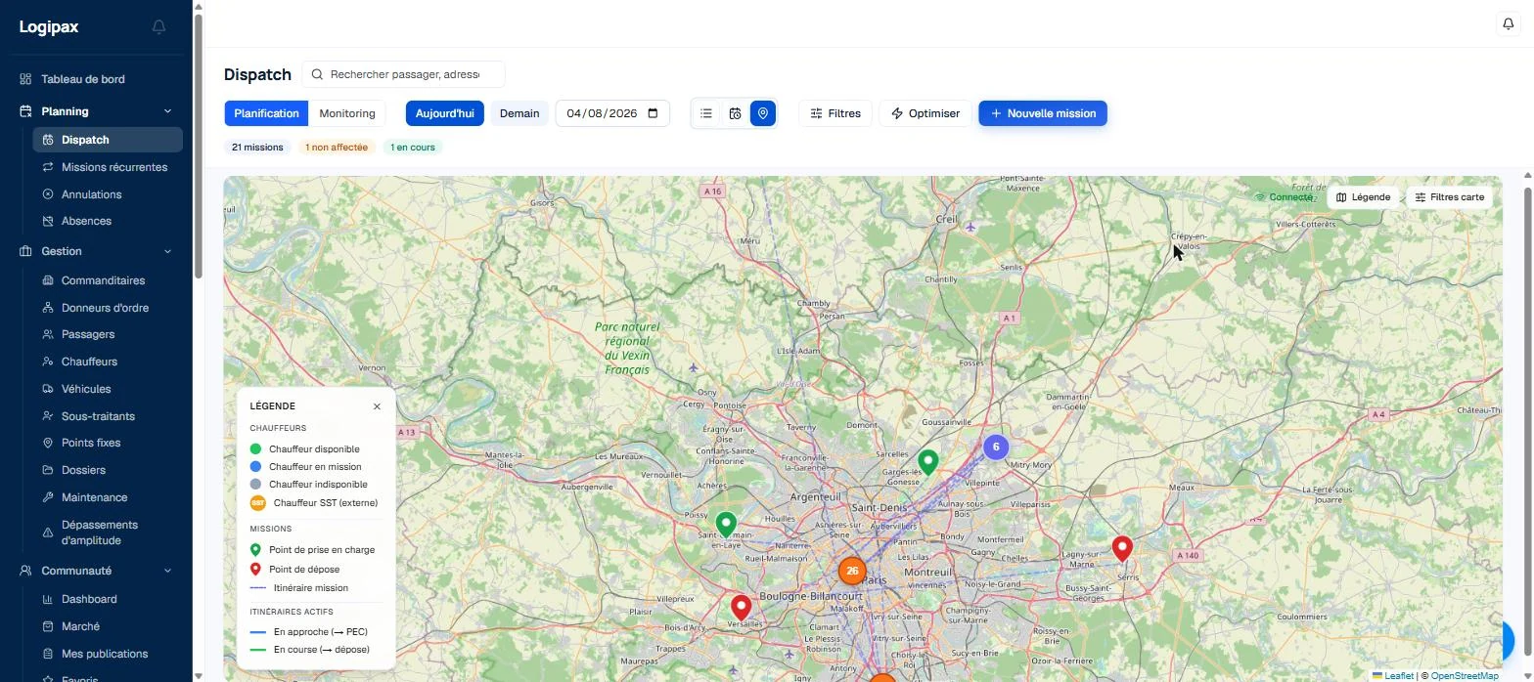The image size is (1534, 682).
Task: Open Sous-traitants page
Action: tap(108, 416)
